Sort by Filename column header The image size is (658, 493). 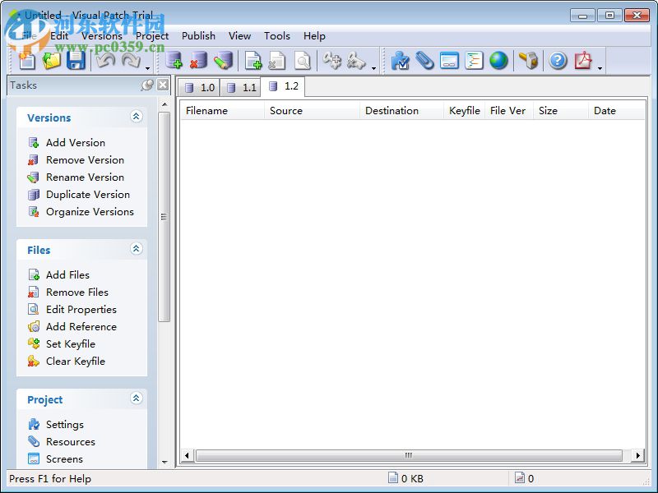click(223, 111)
